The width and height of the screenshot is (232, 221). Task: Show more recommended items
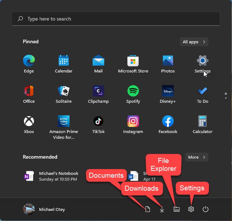point(197,157)
